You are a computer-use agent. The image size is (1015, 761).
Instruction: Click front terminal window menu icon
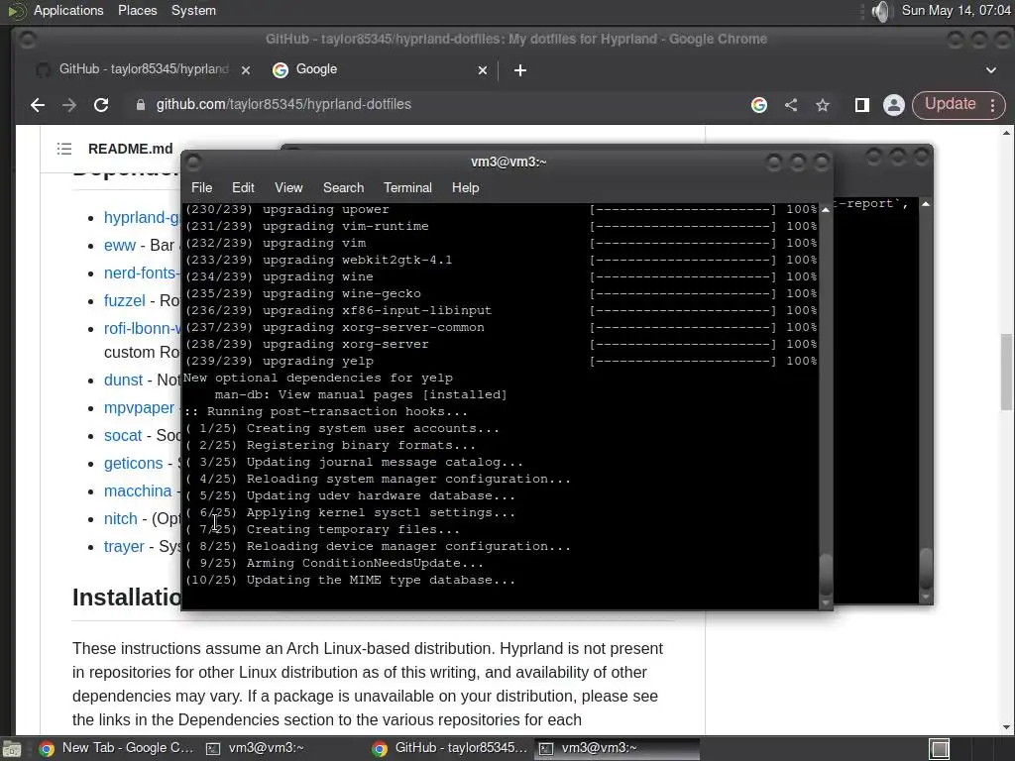193,162
